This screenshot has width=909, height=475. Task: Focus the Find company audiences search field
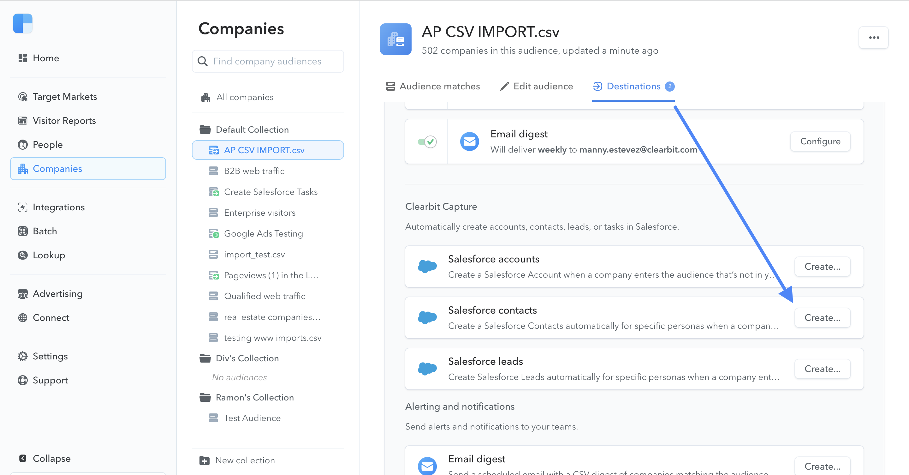pyautogui.click(x=268, y=61)
